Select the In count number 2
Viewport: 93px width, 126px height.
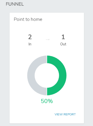click(x=30, y=37)
